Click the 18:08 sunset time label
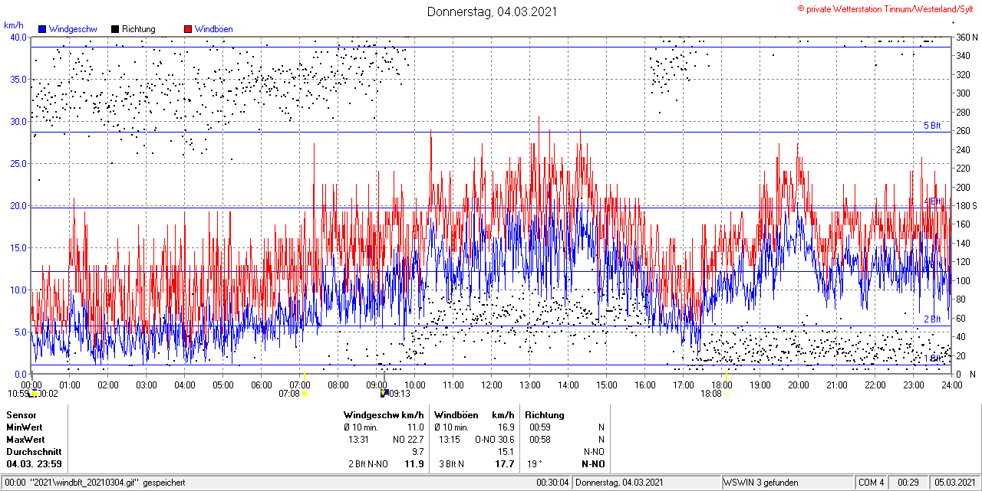 (710, 394)
